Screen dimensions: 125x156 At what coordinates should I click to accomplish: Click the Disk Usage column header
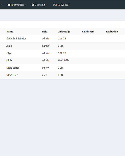(x=64, y=32)
